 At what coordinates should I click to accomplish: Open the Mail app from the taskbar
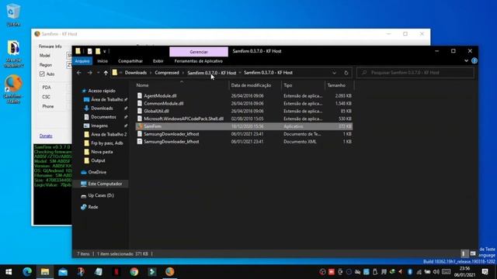click(x=63, y=272)
